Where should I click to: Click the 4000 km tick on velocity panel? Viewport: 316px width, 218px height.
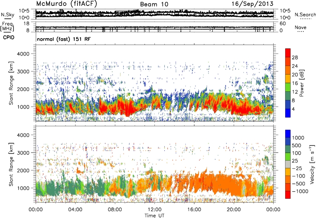point(23,135)
